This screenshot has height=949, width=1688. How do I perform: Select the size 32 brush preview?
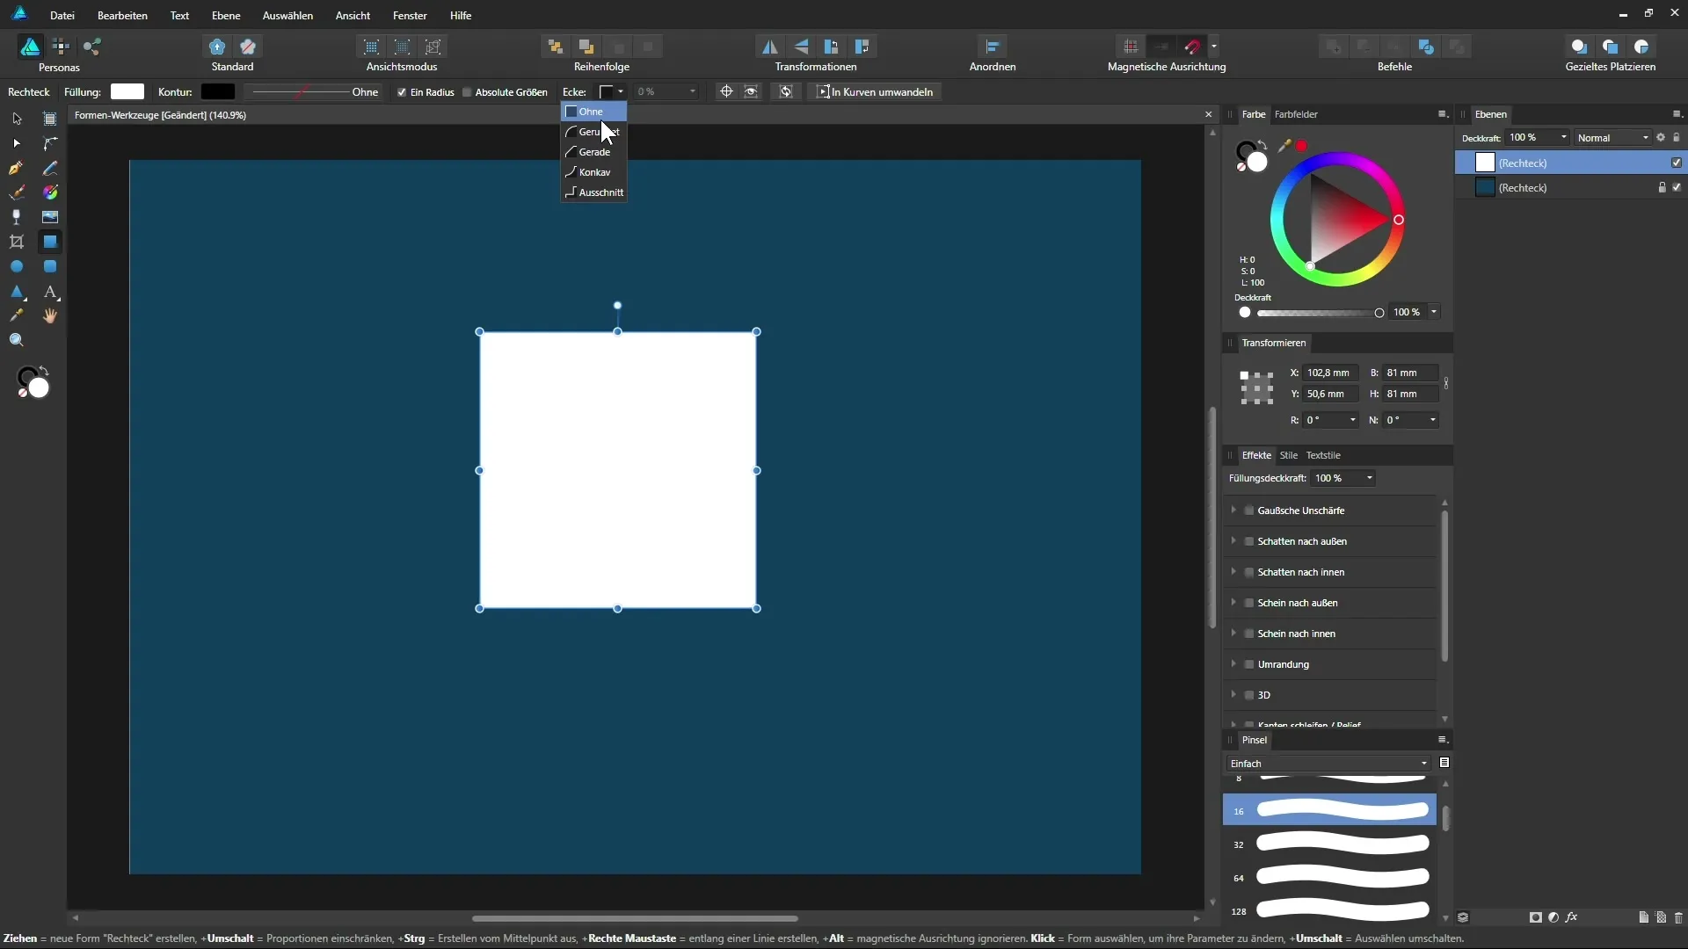(x=1342, y=844)
